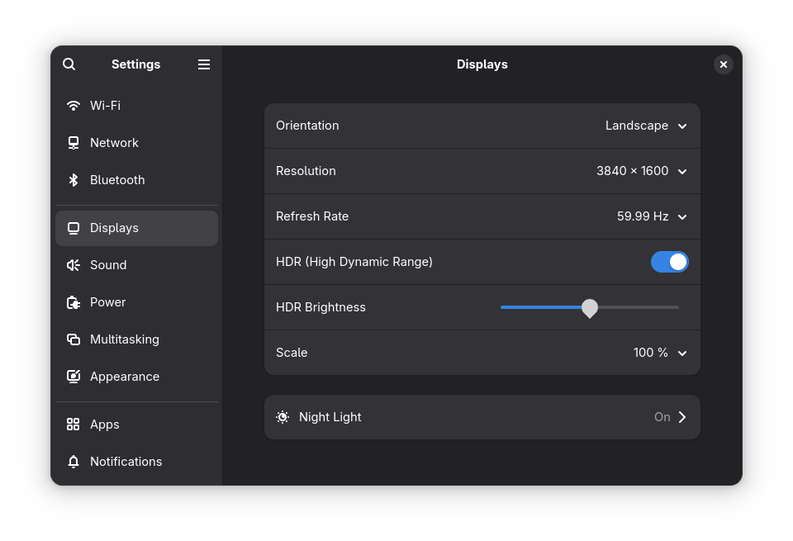Select the Apps sidebar entry
Image resolution: width=793 pixels, height=541 pixels.
[x=104, y=424]
